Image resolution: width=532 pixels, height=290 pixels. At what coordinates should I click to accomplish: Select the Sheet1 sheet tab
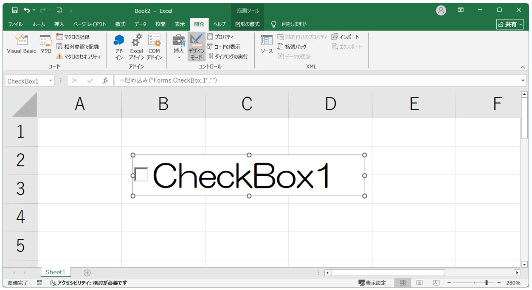tap(56, 272)
